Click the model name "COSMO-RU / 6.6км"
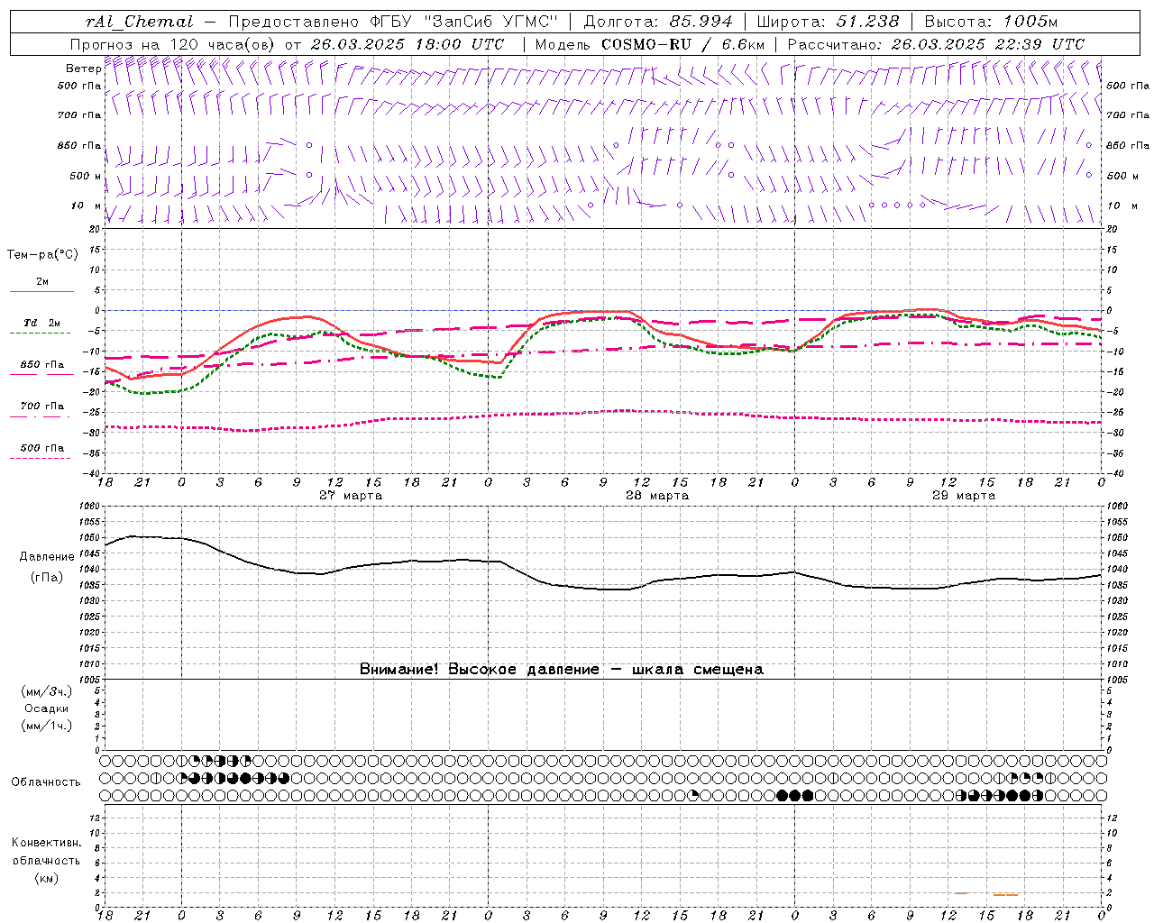1154x923 pixels. (x=683, y=44)
